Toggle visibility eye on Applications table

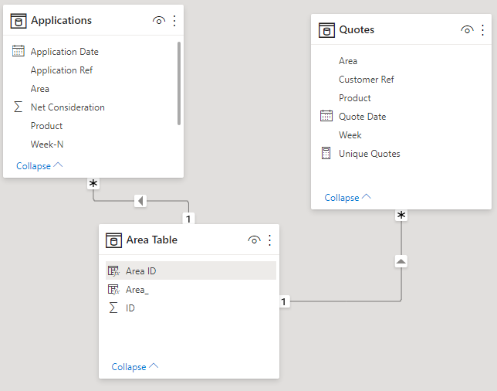coord(159,21)
